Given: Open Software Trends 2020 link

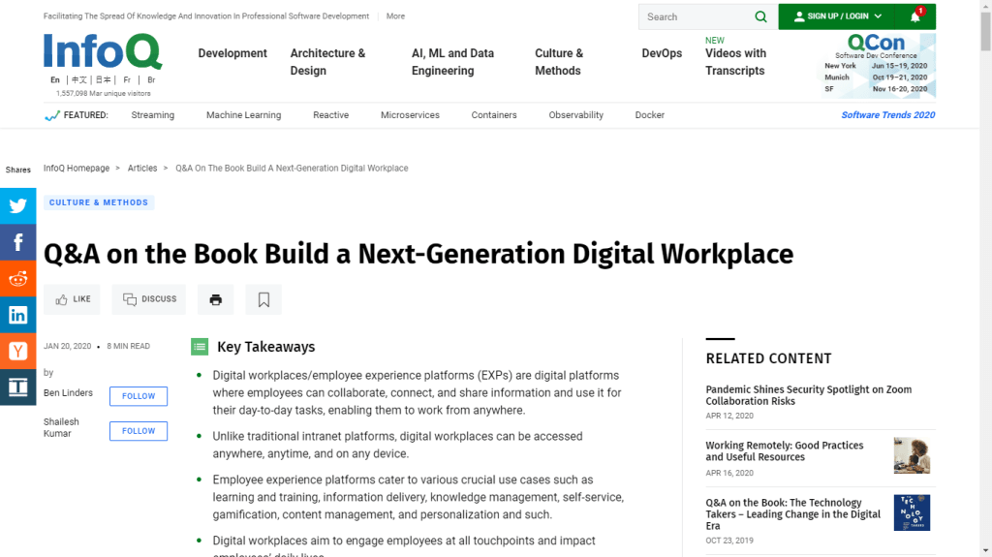Looking at the screenshot, I should (x=887, y=115).
